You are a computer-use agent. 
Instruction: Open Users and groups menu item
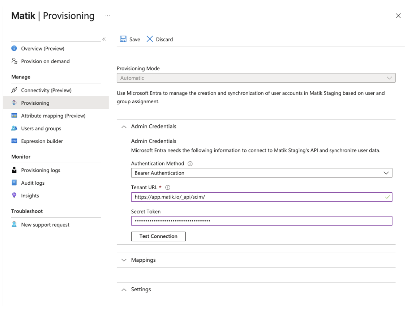[x=41, y=128]
